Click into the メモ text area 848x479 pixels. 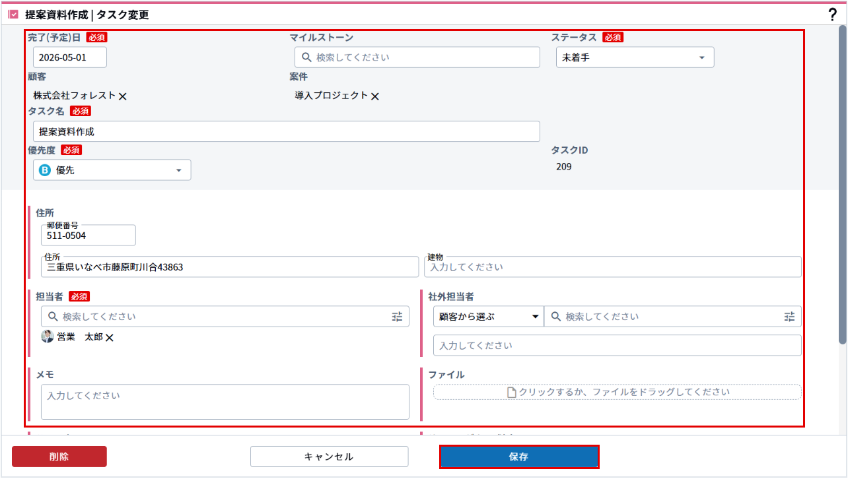tap(225, 402)
